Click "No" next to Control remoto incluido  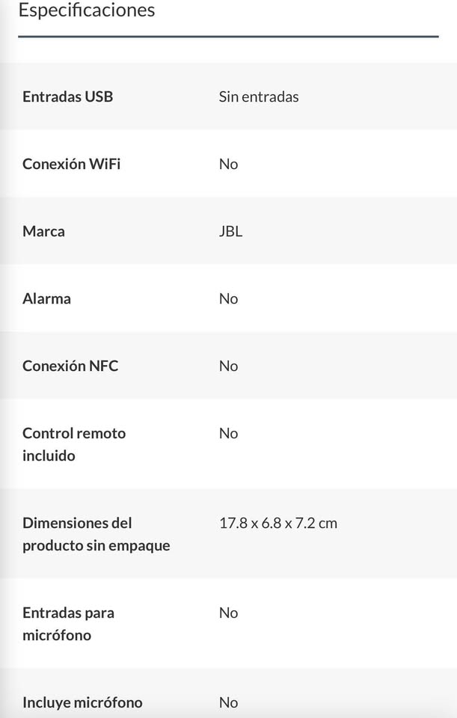point(228,433)
